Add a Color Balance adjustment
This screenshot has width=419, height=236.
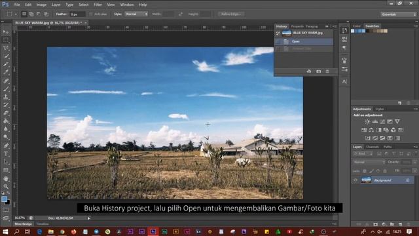point(371,130)
